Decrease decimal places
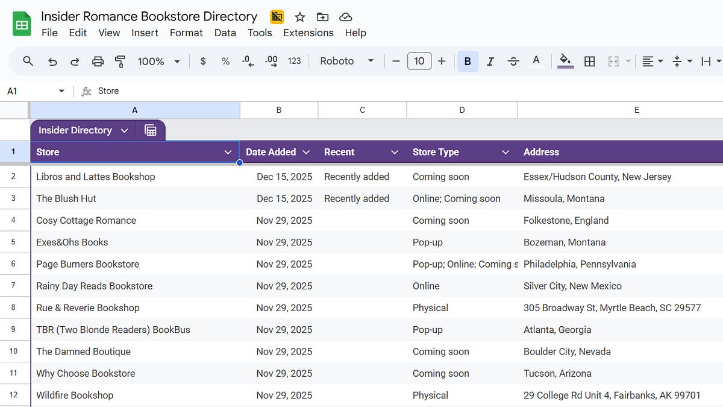This screenshot has width=723, height=407. [x=248, y=61]
